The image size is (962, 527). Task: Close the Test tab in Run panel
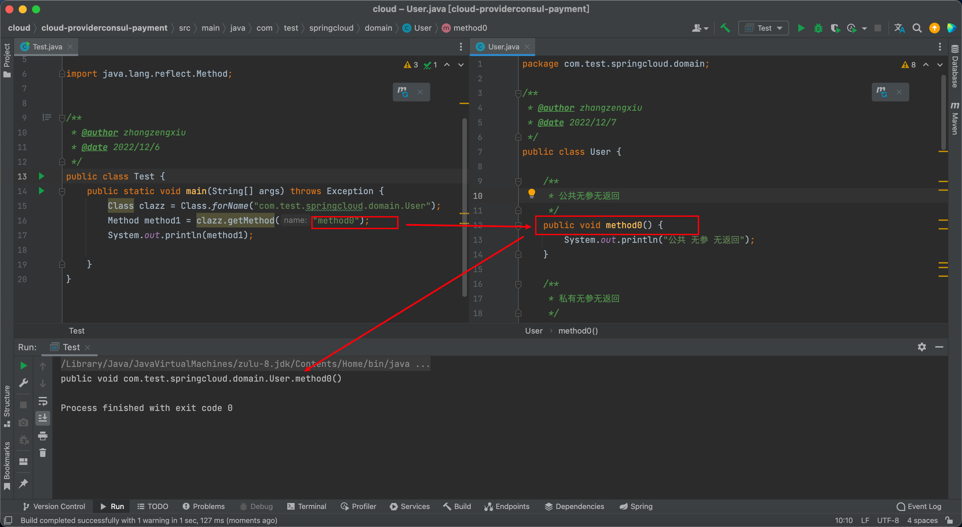tap(88, 347)
